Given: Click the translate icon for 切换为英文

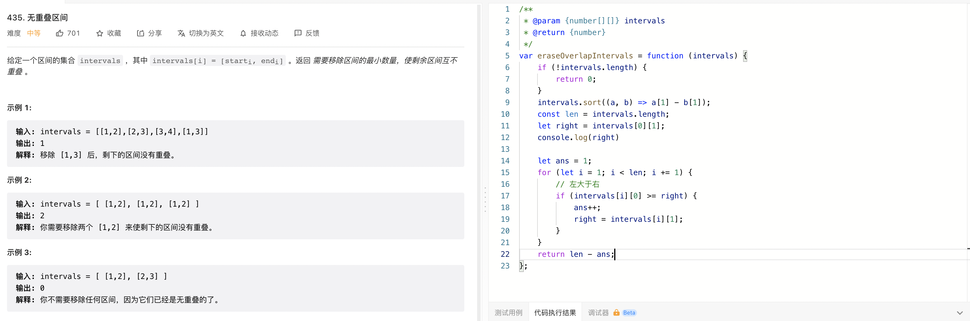Looking at the screenshot, I should [x=181, y=33].
